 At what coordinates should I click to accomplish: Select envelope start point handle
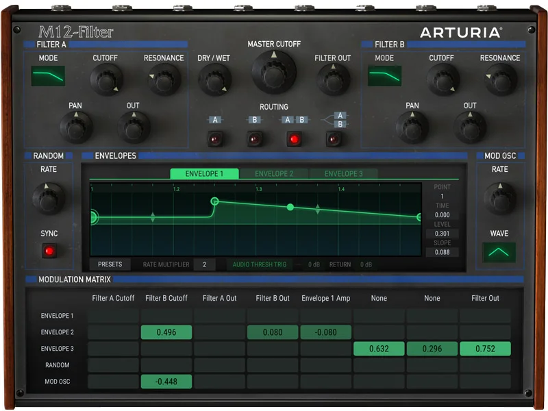[x=93, y=217]
